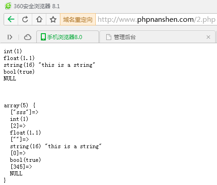This screenshot has height=185, width=217.
Task: Click the page icon on 管理后台 tab
Action: tap(108, 37)
